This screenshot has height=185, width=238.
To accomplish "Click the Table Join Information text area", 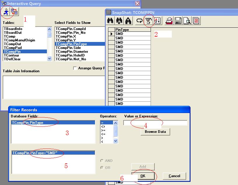I will point(54,87).
